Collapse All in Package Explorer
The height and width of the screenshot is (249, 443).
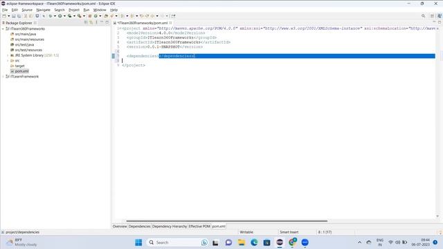point(86,22)
